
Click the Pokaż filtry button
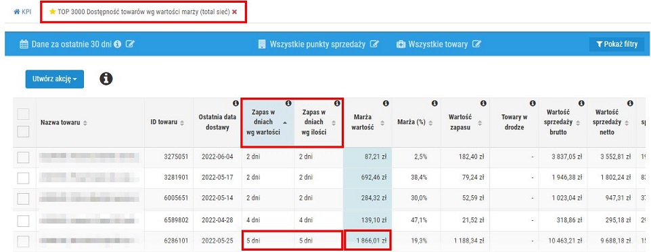coord(616,44)
